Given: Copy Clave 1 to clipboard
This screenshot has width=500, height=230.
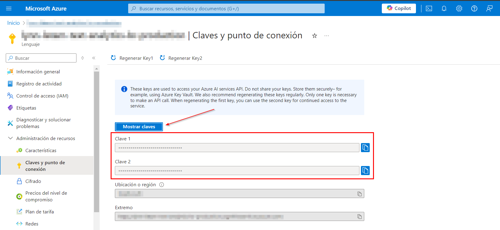Looking at the screenshot, I should pyautogui.click(x=365, y=148).
